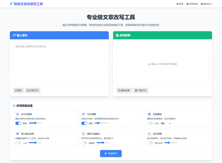
Task: Open the 方式 随机 dropdown
Action: [x=166, y=123]
